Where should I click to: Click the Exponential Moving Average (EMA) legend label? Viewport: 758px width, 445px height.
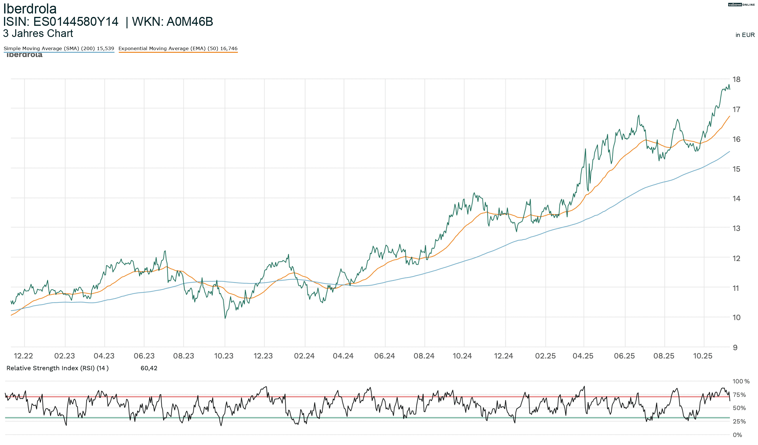(178, 48)
